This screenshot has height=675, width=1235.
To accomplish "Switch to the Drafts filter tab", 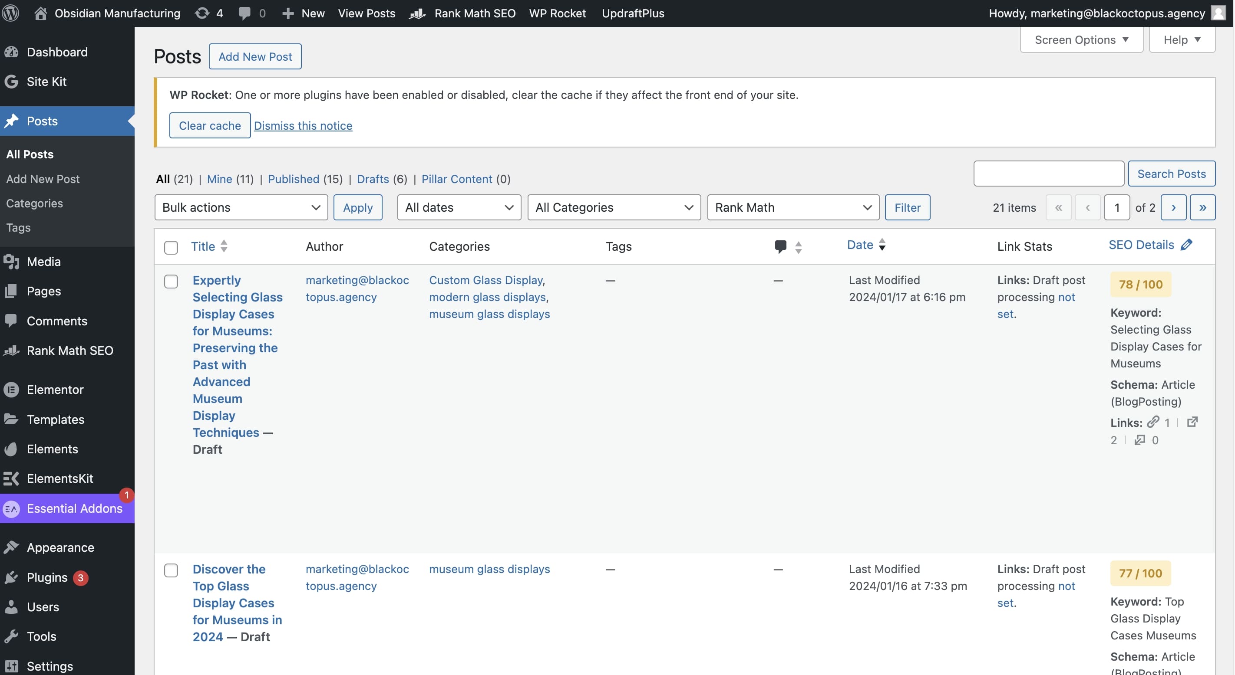I will coord(373,179).
